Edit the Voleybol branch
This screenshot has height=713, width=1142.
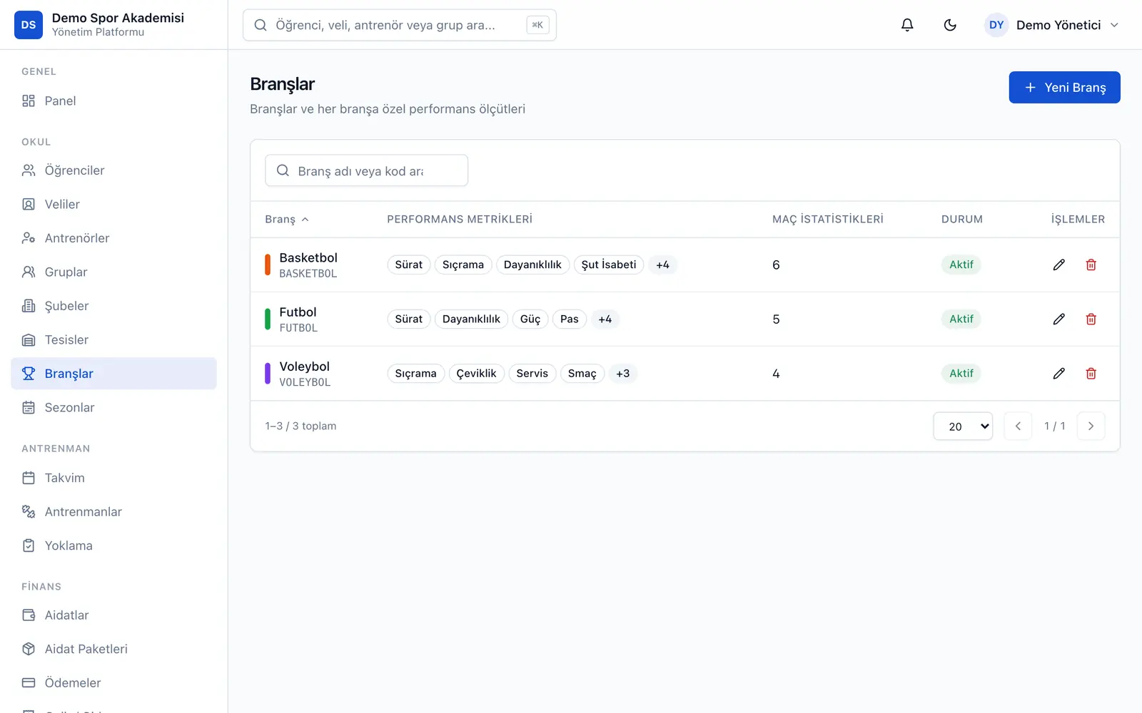tap(1058, 373)
